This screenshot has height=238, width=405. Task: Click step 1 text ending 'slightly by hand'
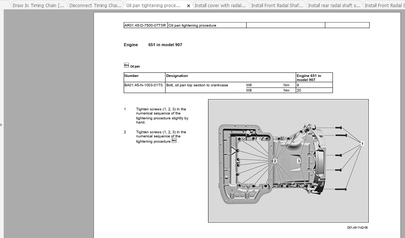pyautogui.click(x=162, y=116)
